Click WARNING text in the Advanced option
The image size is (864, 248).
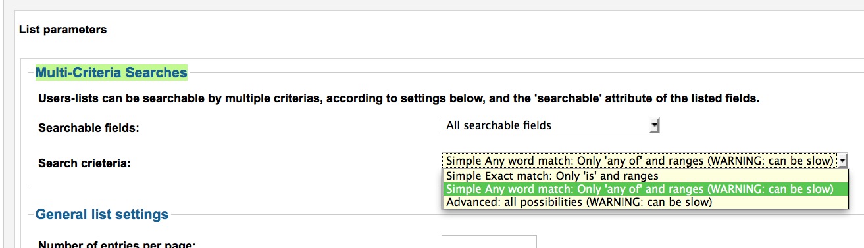(611, 202)
